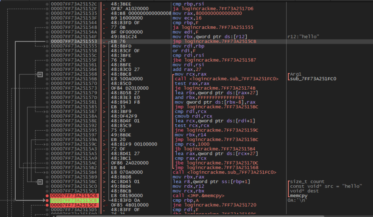Select address 00007FF73A25154A
Viewport: 373px width, 217px height.
74,32
